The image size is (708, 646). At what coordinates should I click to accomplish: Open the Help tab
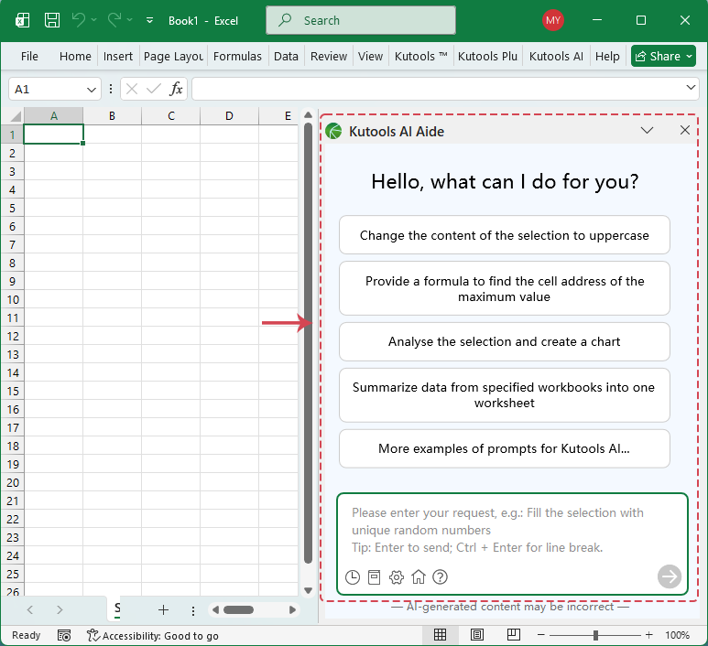click(x=607, y=57)
